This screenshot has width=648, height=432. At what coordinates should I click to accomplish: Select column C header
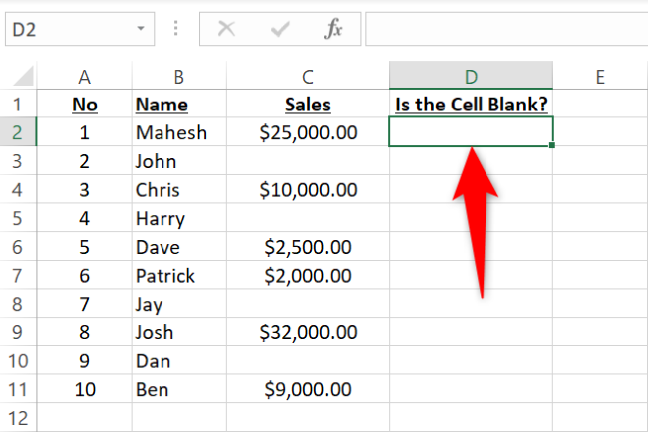[308, 76]
